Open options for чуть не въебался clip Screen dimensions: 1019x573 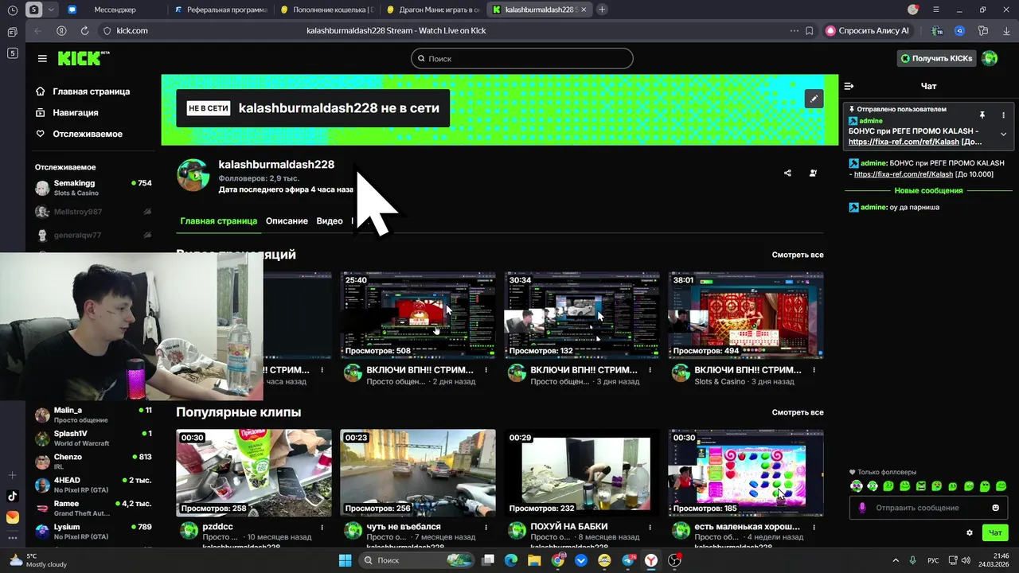click(x=486, y=527)
